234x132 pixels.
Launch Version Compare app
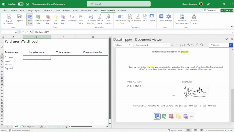(x=194, y=19)
